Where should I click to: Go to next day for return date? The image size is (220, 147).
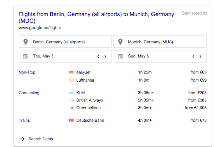coord(200,57)
